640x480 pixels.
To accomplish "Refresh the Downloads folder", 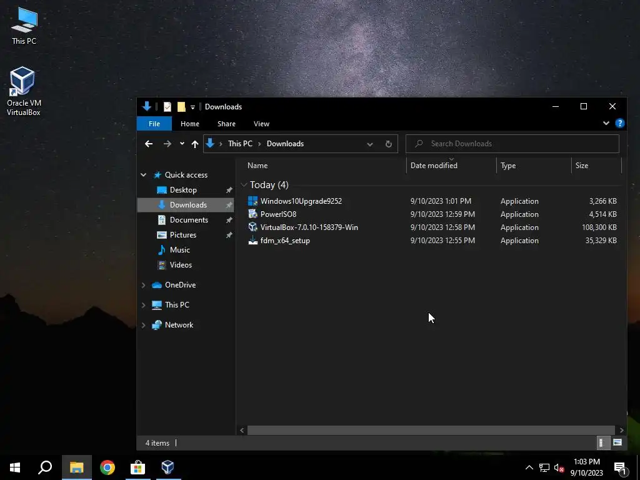I will (389, 144).
